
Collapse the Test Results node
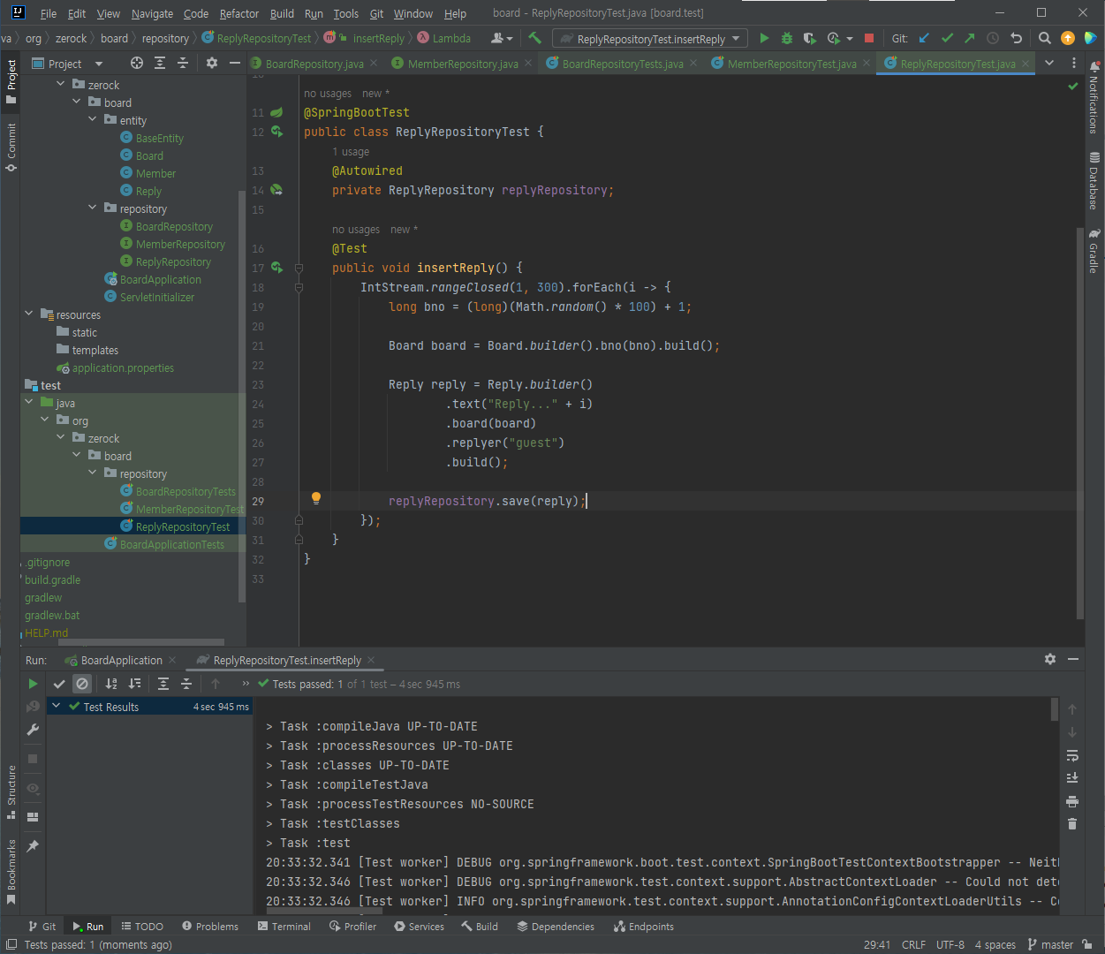[57, 706]
